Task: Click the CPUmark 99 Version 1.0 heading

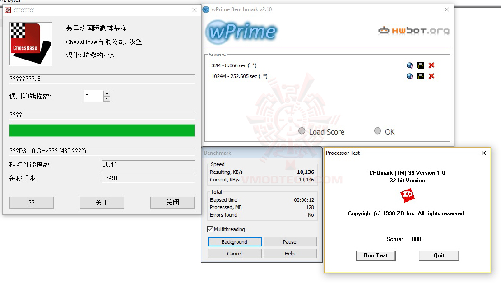Action: [407, 173]
